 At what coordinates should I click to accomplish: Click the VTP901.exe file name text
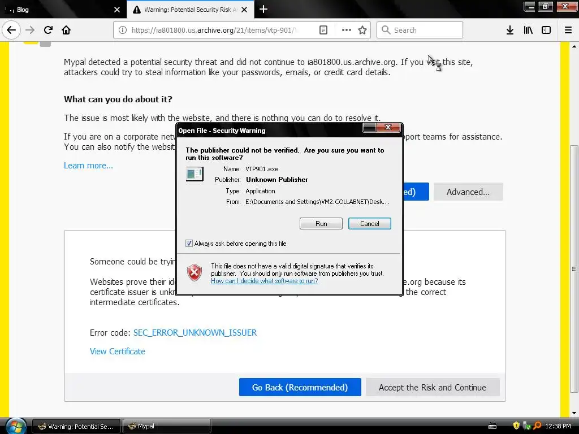(x=262, y=169)
